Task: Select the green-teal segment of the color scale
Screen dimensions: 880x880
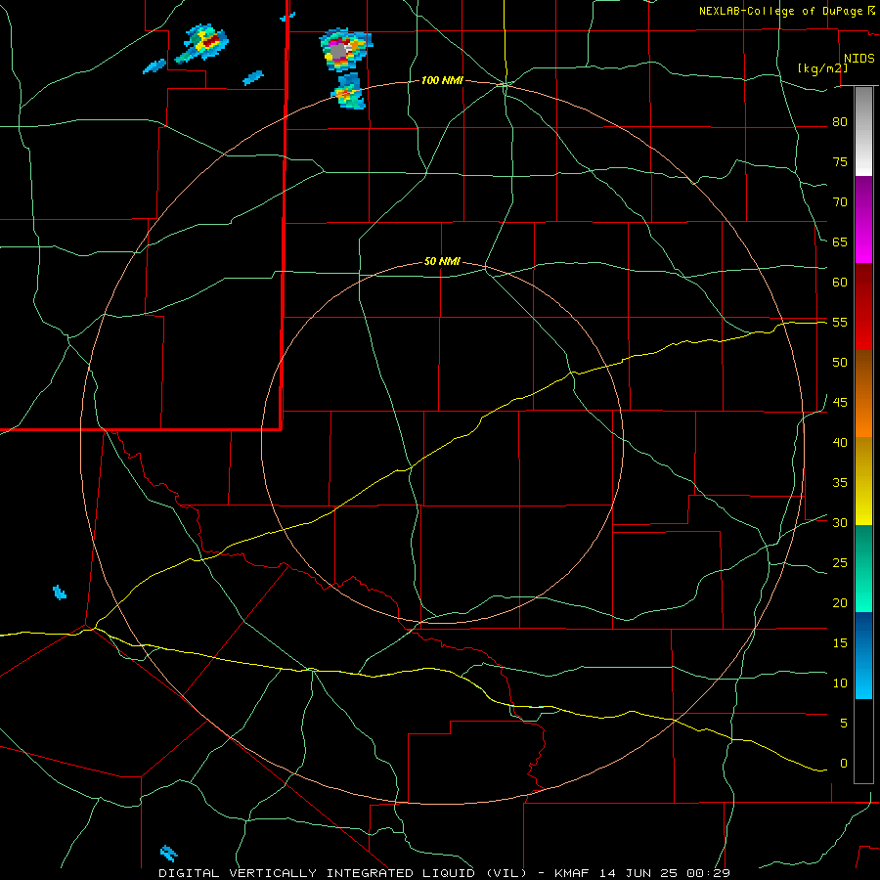Action: click(863, 568)
